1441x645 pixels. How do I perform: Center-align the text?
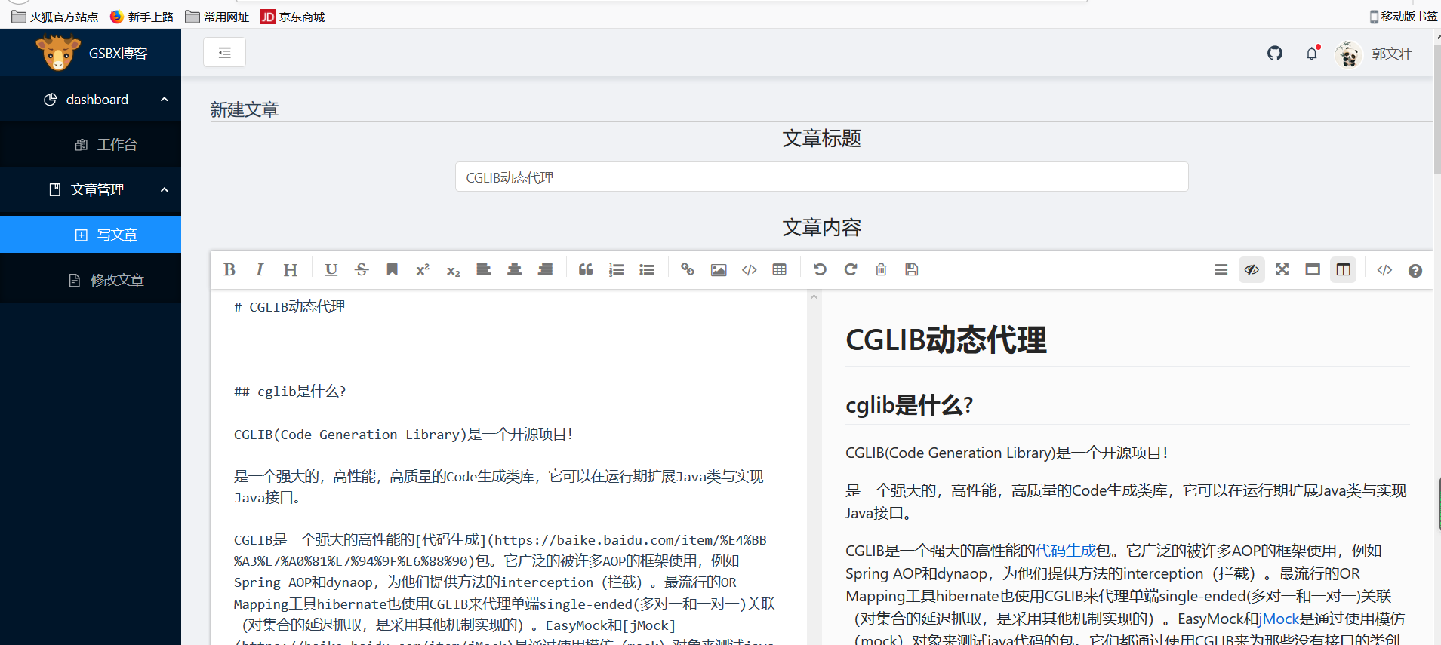pos(515,269)
